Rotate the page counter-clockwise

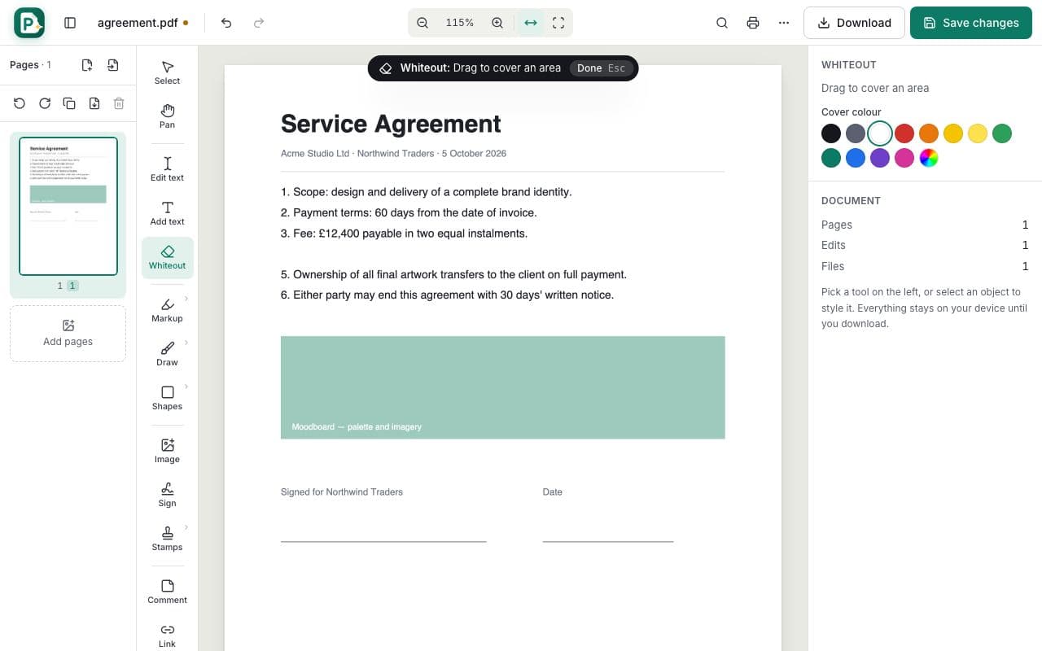(x=20, y=103)
